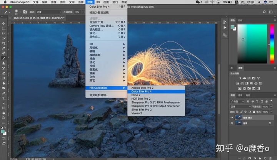Toggle the layer filtering on/off switch

(271, 101)
